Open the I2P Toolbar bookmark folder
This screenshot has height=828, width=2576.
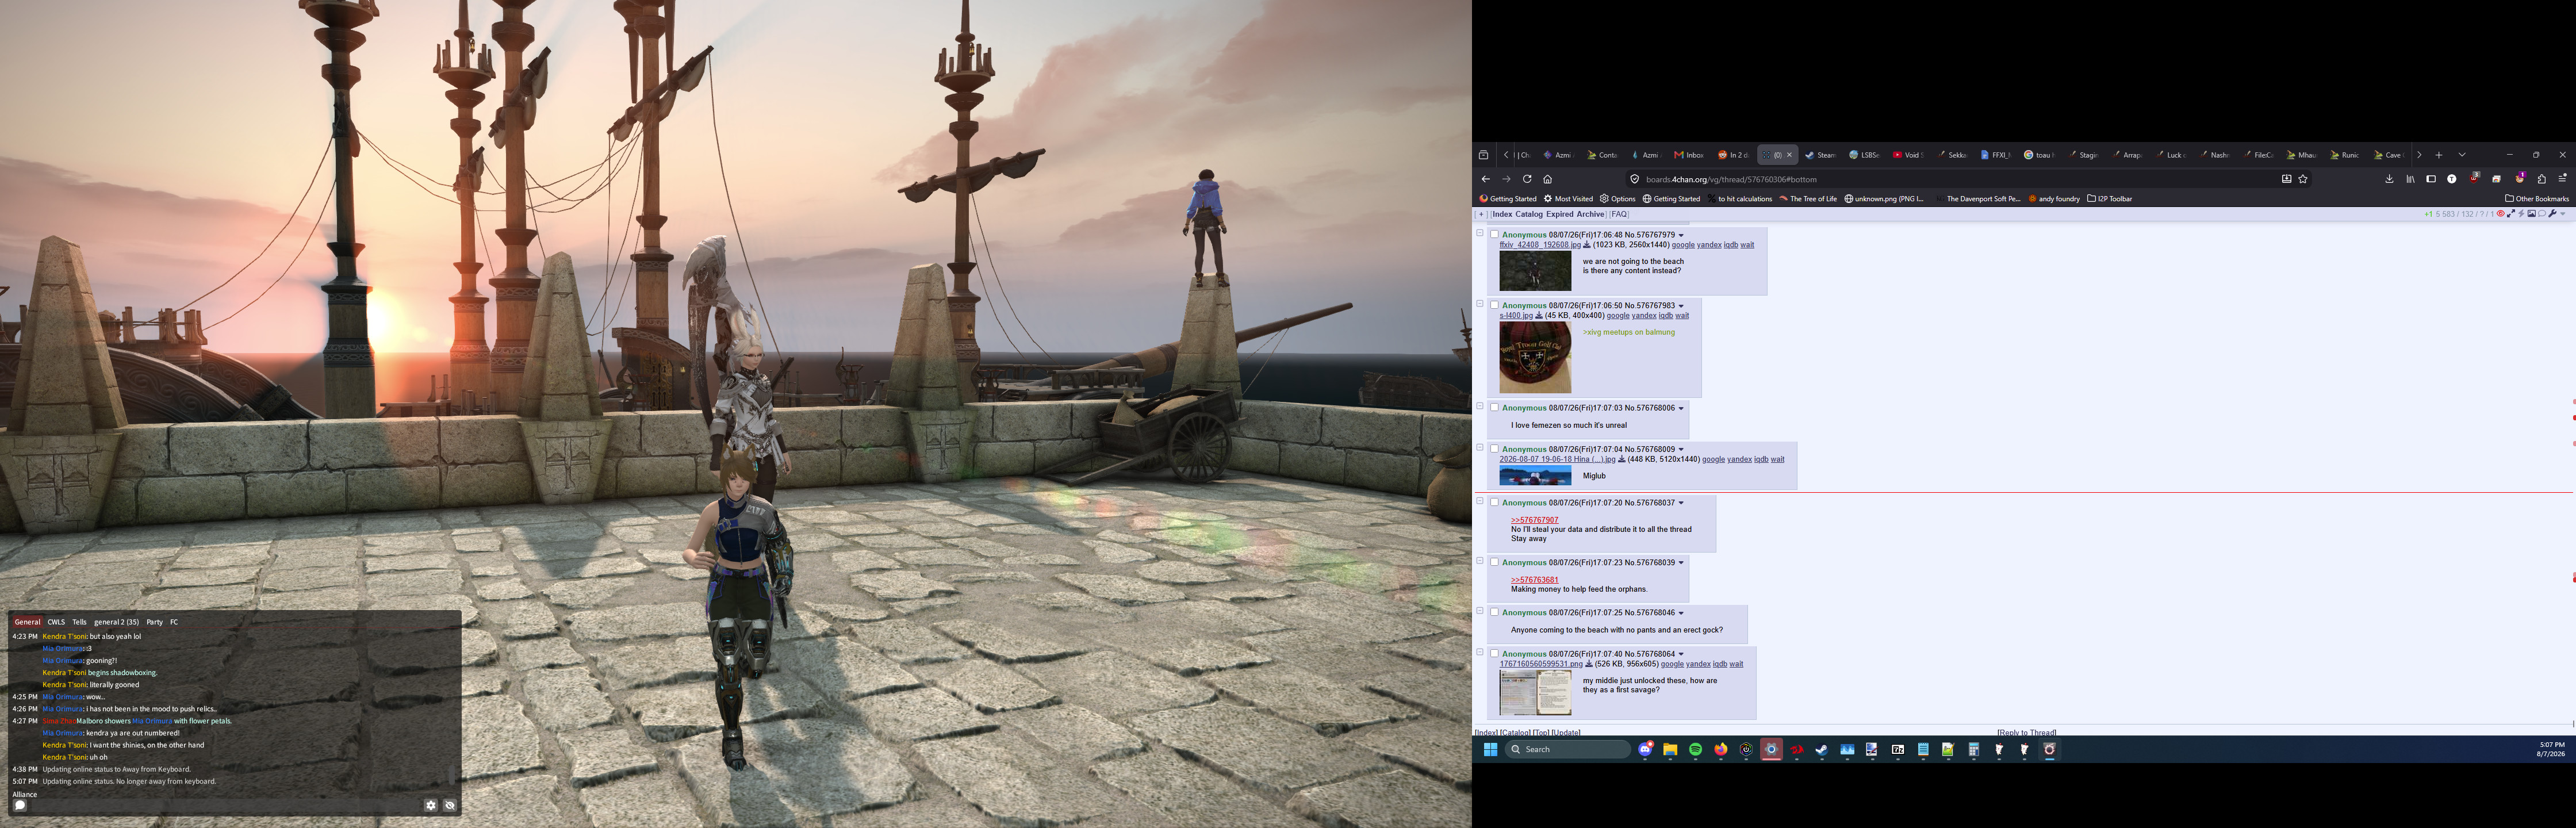pyautogui.click(x=2109, y=199)
